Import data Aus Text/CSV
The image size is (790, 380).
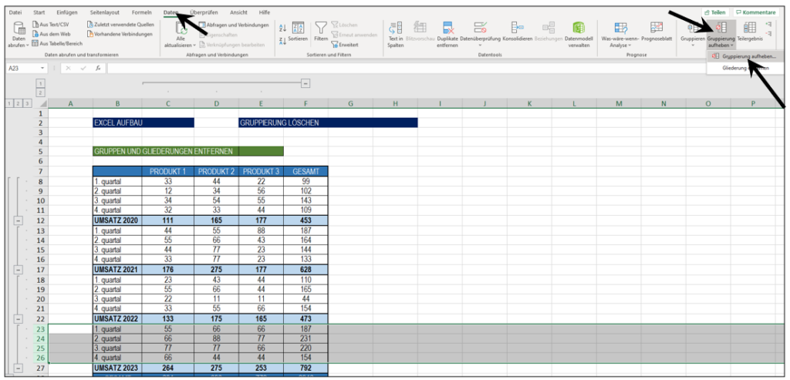click(x=49, y=24)
